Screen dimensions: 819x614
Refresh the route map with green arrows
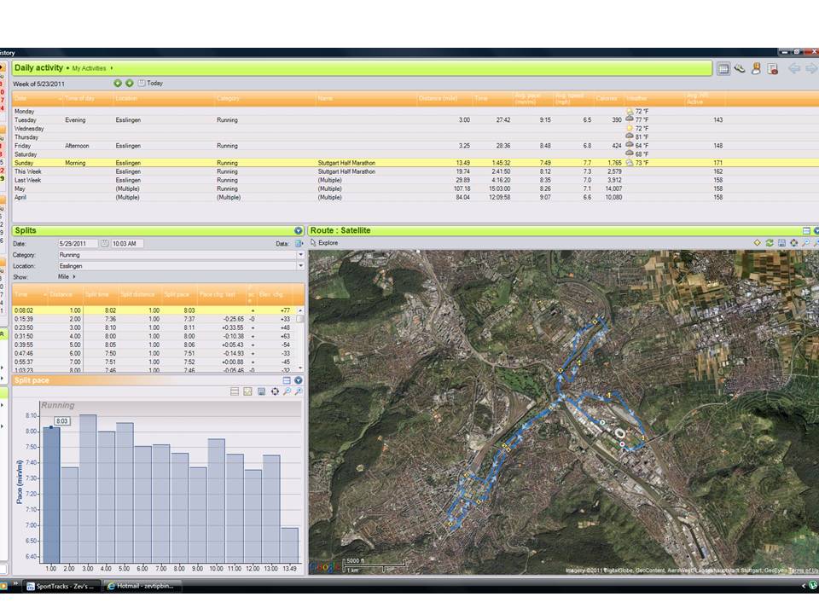770,243
